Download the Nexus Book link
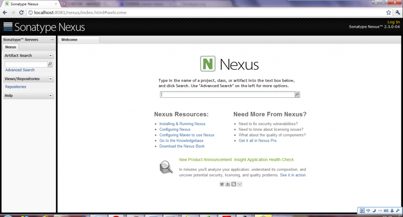Screen dimensions: 403x217 pyautogui.click(x=182, y=146)
